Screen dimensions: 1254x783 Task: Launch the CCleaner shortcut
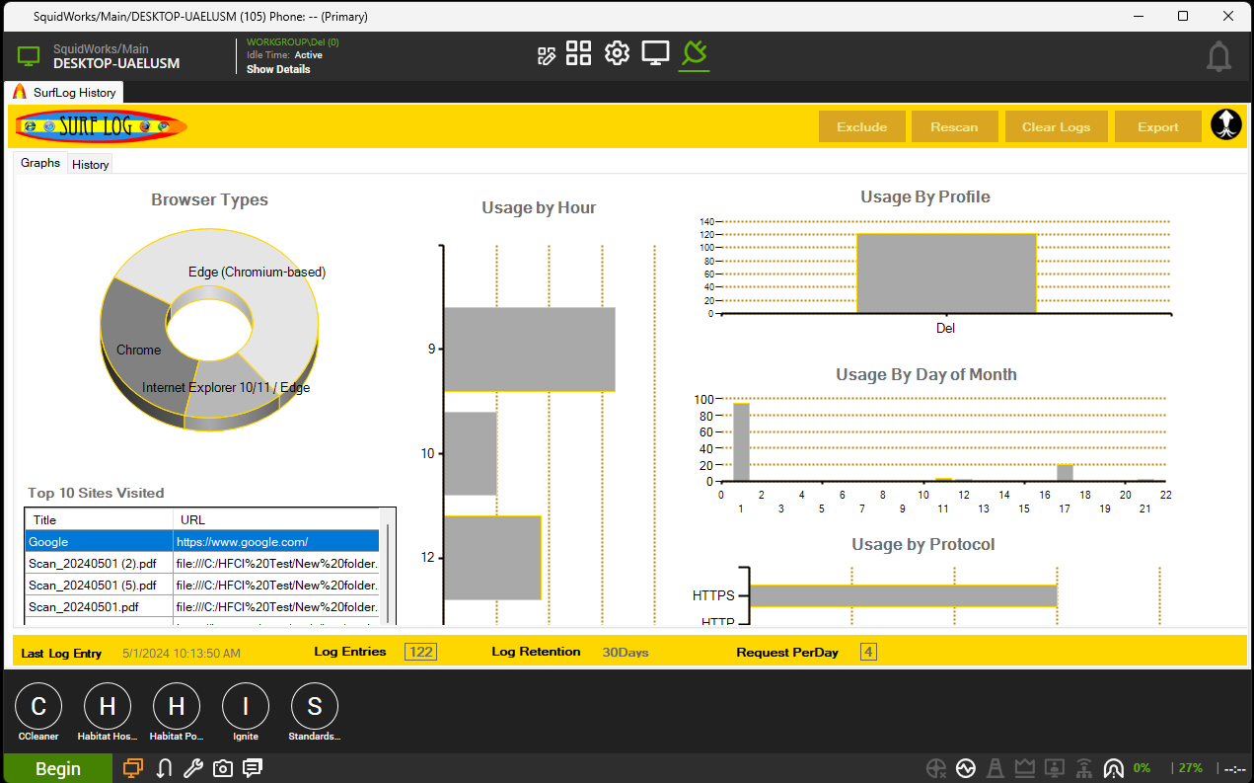pyautogui.click(x=38, y=707)
